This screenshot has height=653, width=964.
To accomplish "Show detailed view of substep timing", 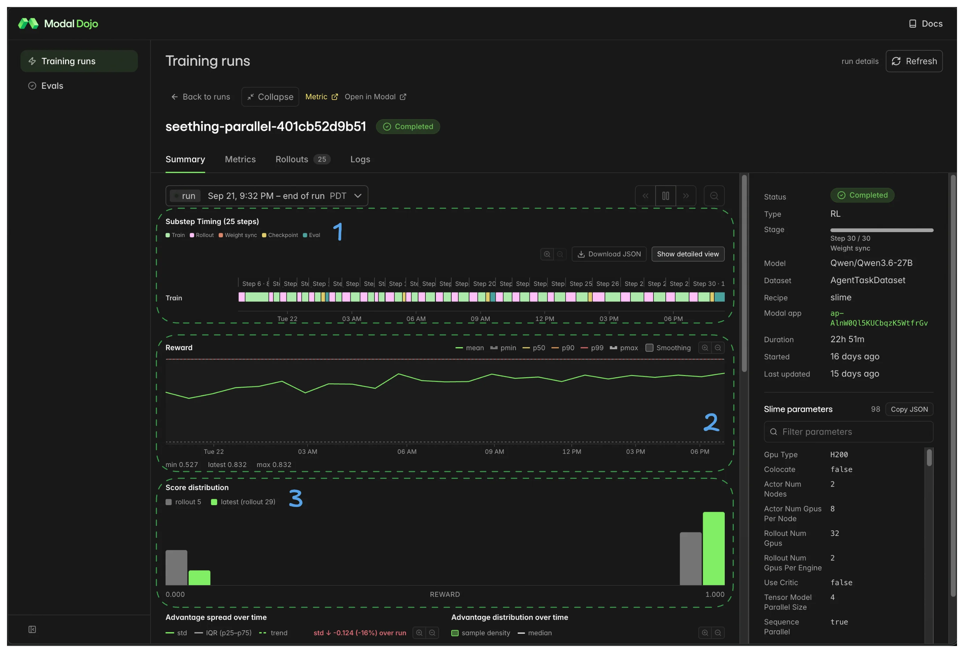I will tap(688, 254).
